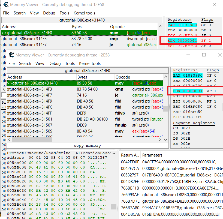
Task: Open Kernel tools menu in back window
Action: tap(84, 13)
